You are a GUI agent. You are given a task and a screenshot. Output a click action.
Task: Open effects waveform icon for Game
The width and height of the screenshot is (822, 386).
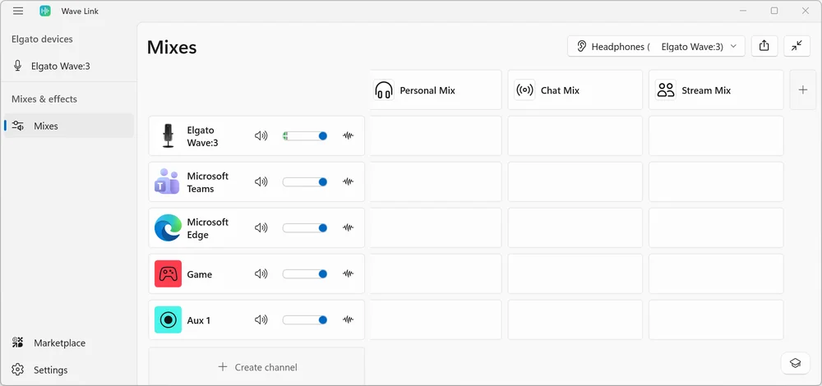tap(348, 273)
